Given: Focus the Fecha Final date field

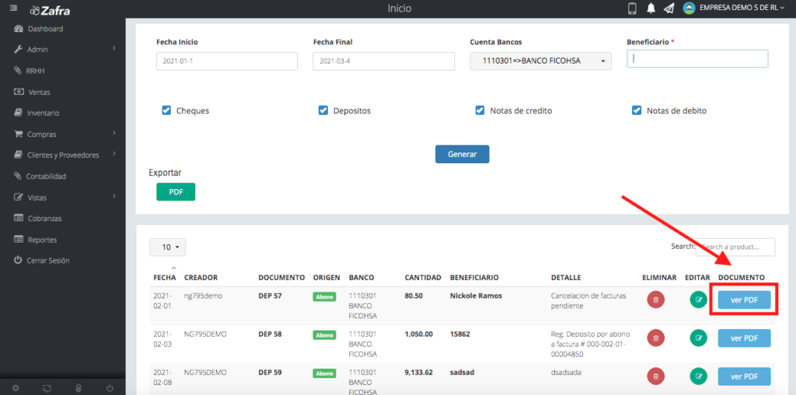Looking at the screenshot, I should point(384,61).
